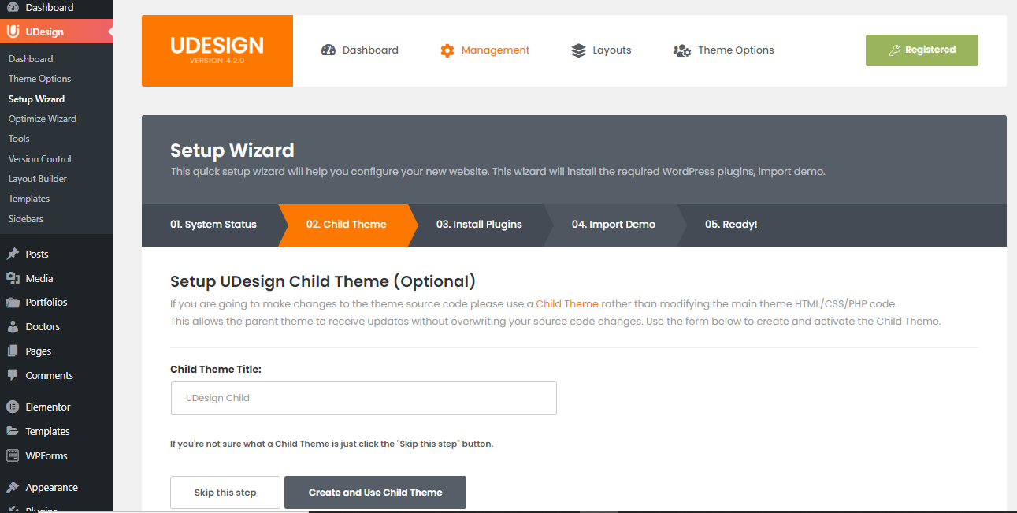Focus the Child Theme Title input field
The height and width of the screenshot is (513, 1017).
[x=364, y=399]
